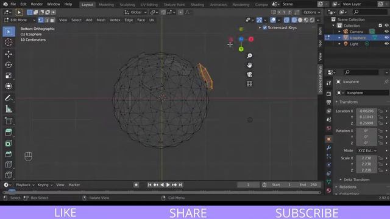Select the Bevel tool

pos(9,154)
